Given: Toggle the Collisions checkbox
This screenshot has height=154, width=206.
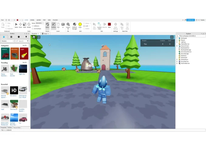Looking at the screenshot, I should click(x=33, y=26).
